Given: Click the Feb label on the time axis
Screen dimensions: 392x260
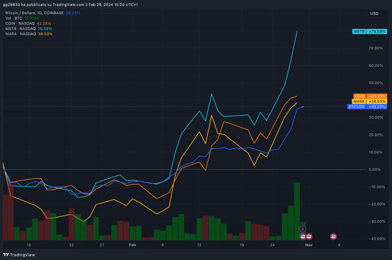Looking at the screenshot, I should point(132,245).
